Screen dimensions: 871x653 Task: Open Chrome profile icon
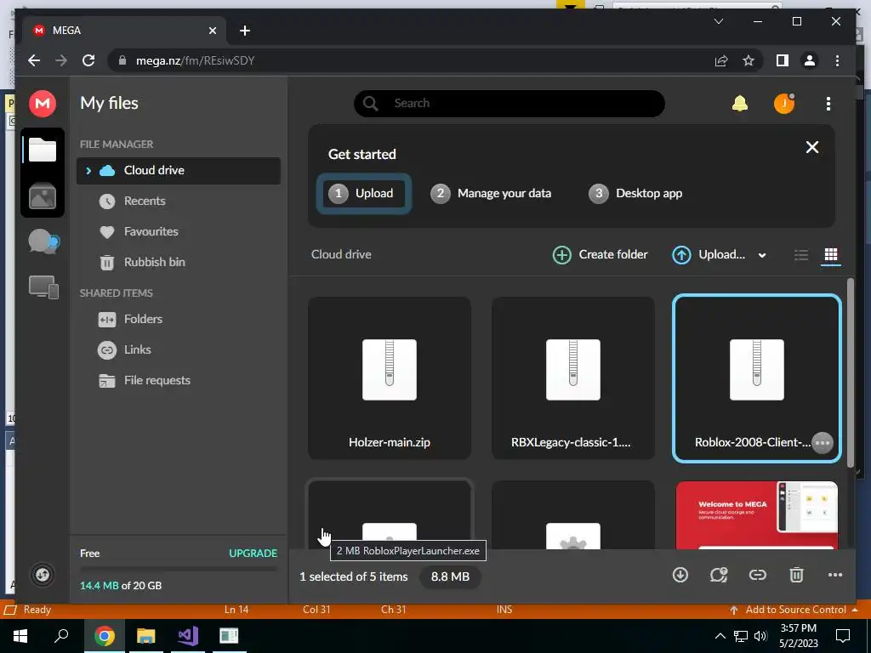click(810, 60)
